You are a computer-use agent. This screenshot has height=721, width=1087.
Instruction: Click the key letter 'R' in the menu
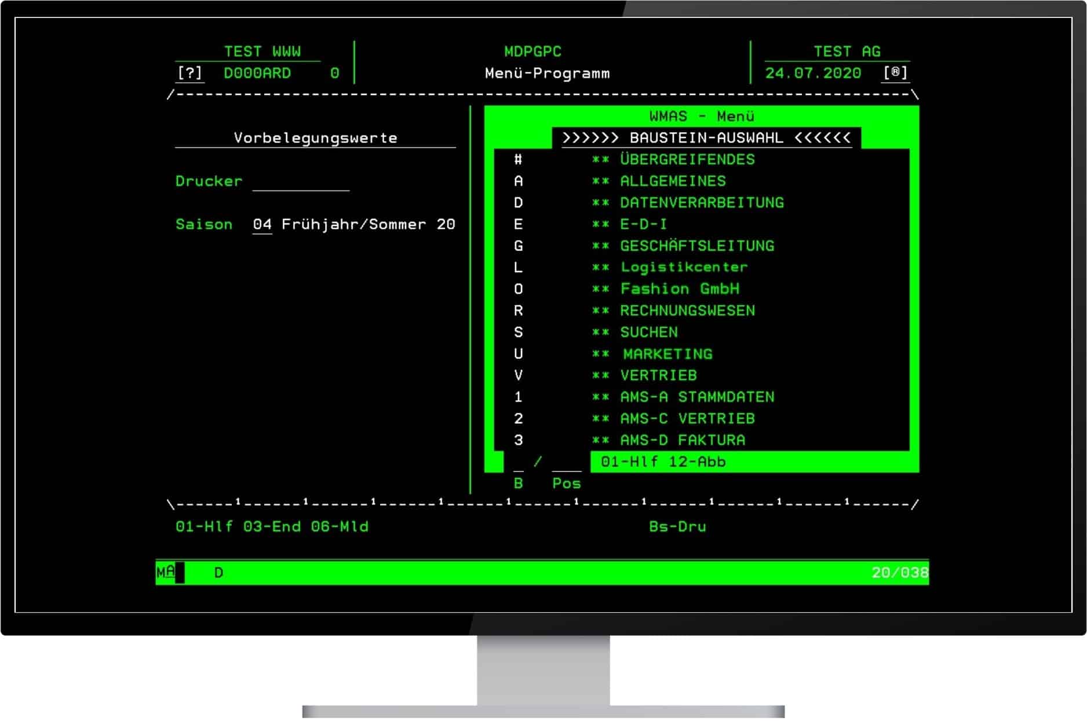pos(518,311)
